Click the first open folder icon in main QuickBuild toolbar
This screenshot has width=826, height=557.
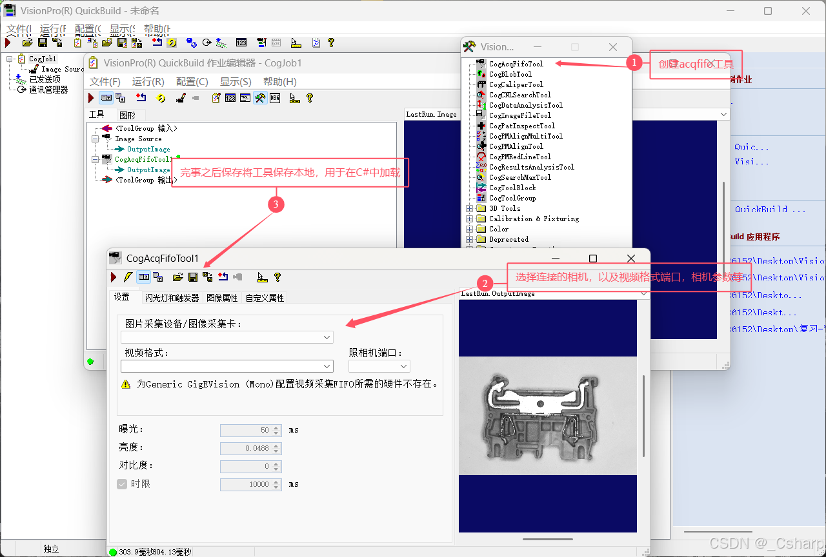27,43
